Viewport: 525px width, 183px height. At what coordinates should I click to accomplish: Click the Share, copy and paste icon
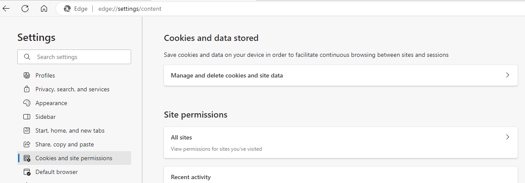coord(27,144)
